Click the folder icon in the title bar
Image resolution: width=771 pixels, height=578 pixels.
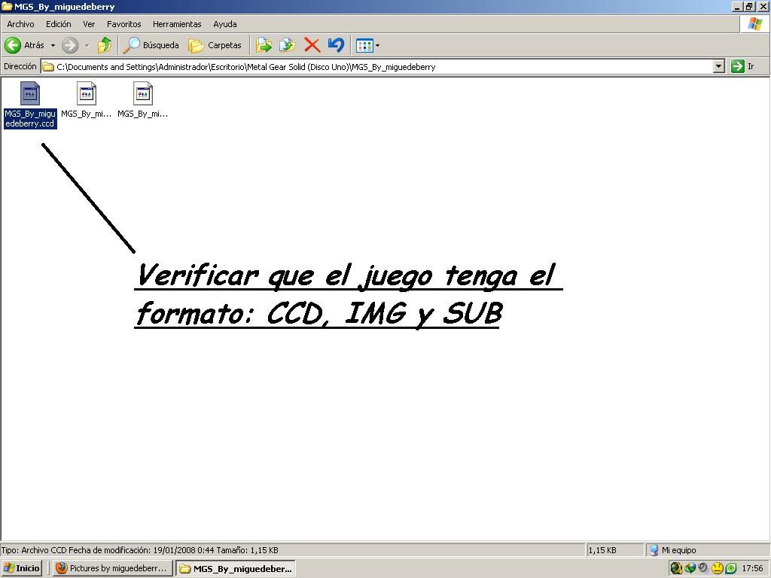(7, 6)
